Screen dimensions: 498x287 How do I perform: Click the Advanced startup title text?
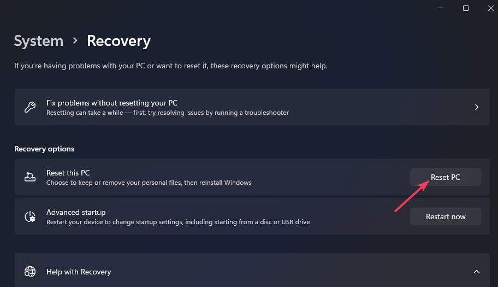tap(76, 212)
